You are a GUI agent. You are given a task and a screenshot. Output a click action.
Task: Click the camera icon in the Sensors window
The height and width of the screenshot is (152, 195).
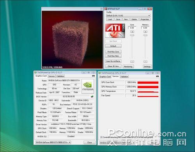coord(157,76)
